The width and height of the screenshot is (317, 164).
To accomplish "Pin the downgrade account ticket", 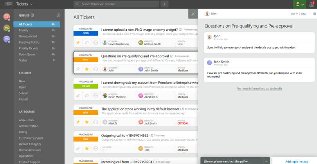I will pos(78,95).
